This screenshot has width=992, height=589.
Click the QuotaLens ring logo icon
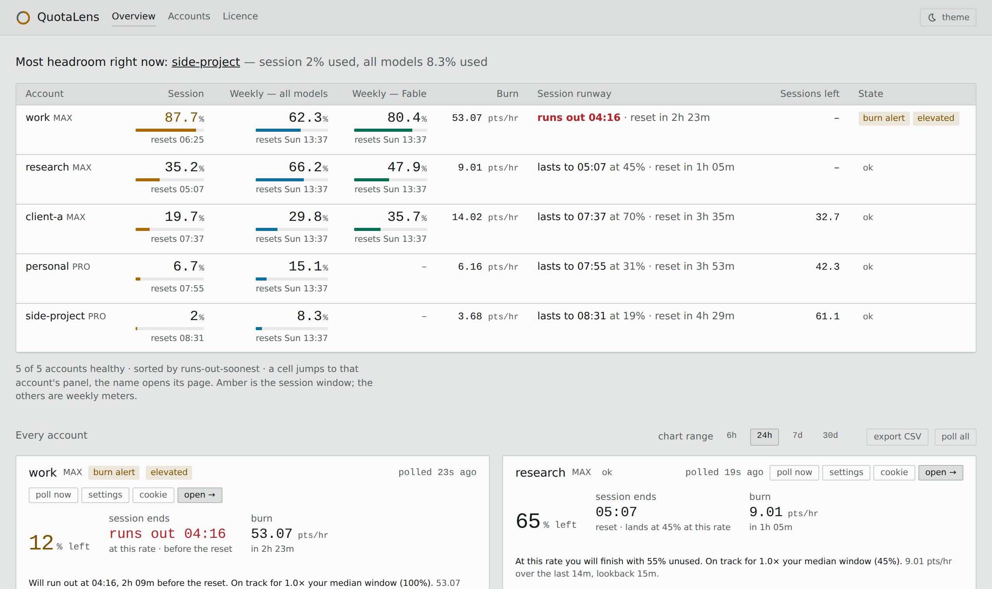click(x=23, y=17)
